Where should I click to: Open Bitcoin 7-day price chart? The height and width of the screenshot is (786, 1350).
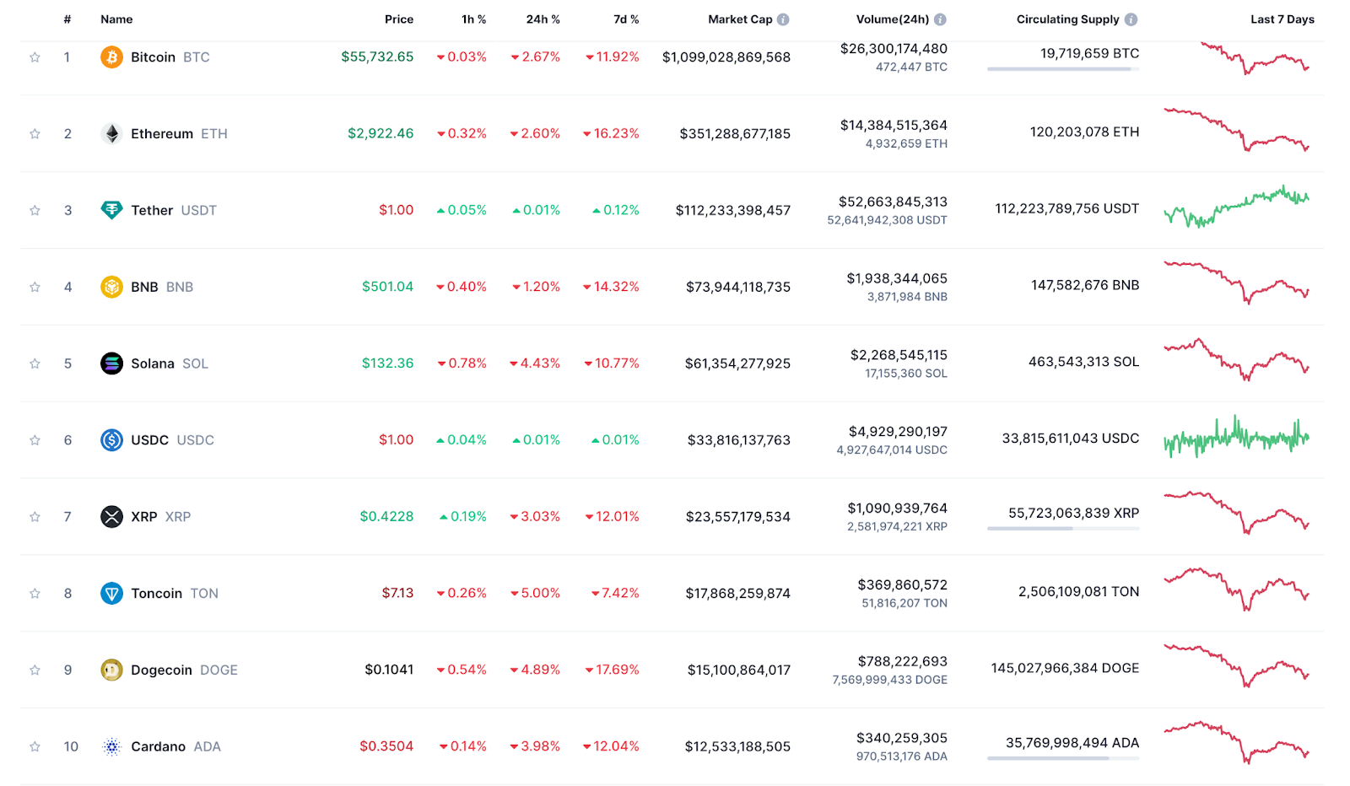(x=1255, y=58)
